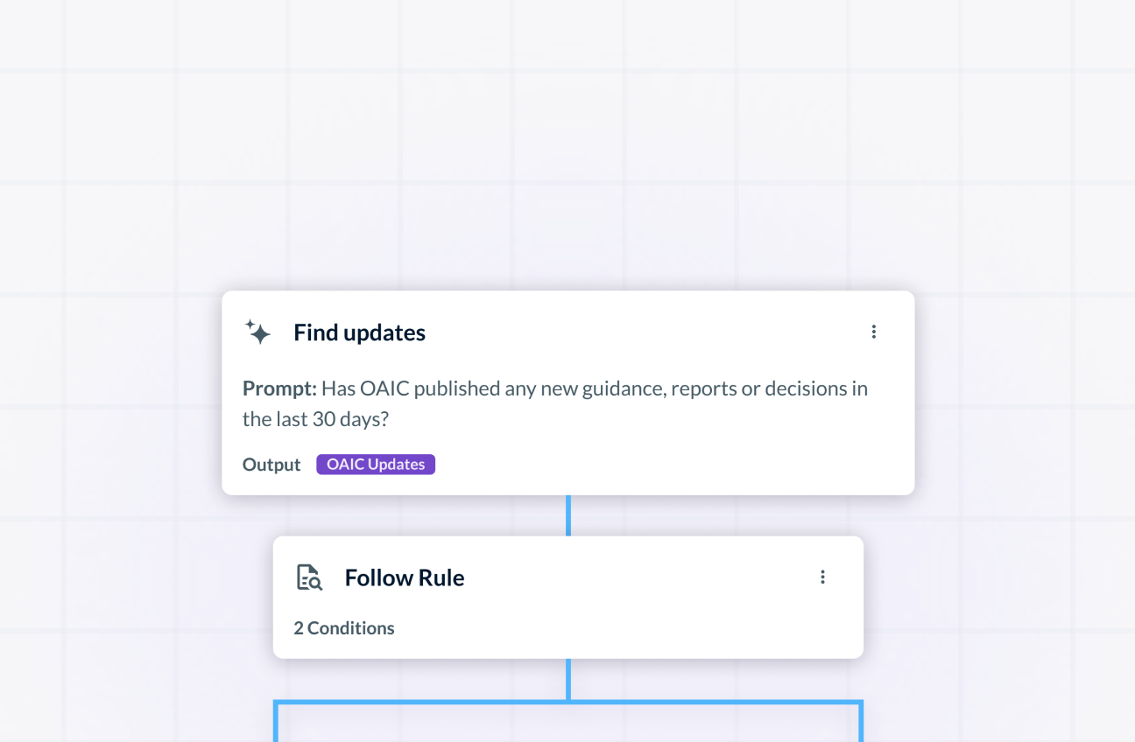The height and width of the screenshot is (742, 1135).
Task: Select the Find updates card title
Action: 359,332
